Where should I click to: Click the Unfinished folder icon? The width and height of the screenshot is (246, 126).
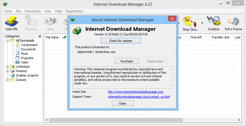coord(13,67)
